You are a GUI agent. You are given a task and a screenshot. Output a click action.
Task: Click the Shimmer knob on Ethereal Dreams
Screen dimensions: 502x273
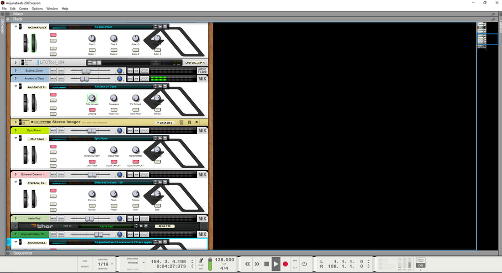(x=92, y=194)
